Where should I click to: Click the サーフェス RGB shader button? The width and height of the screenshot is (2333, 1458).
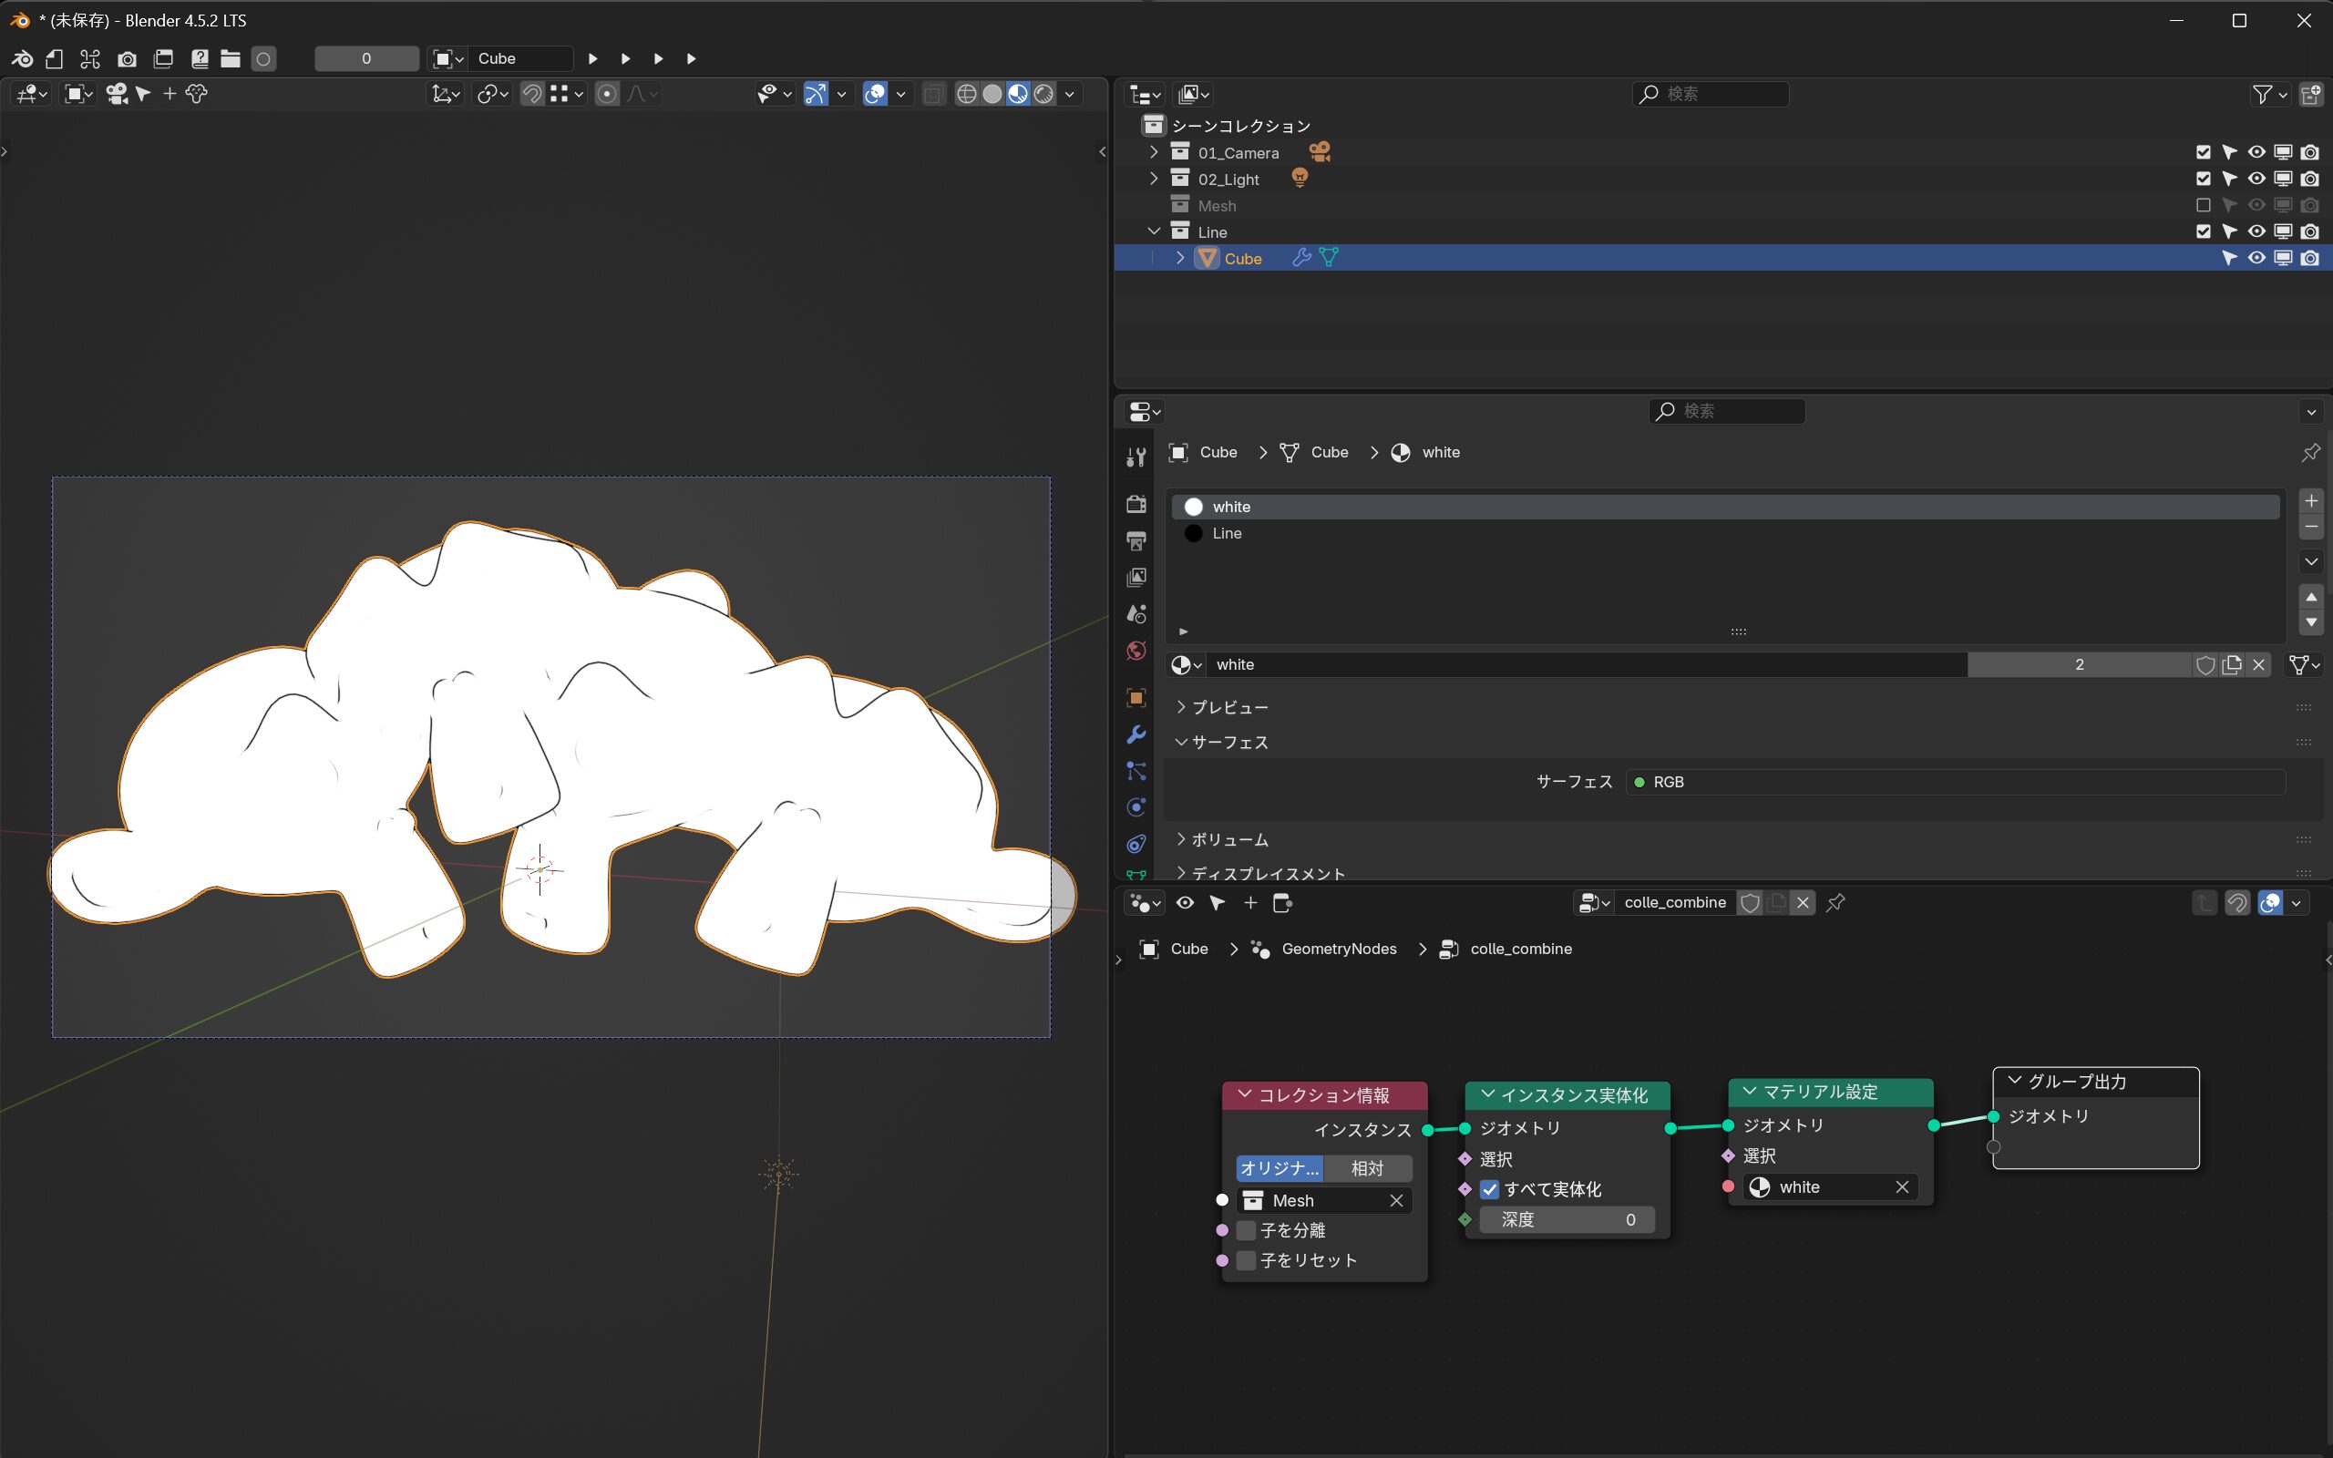(1954, 782)
